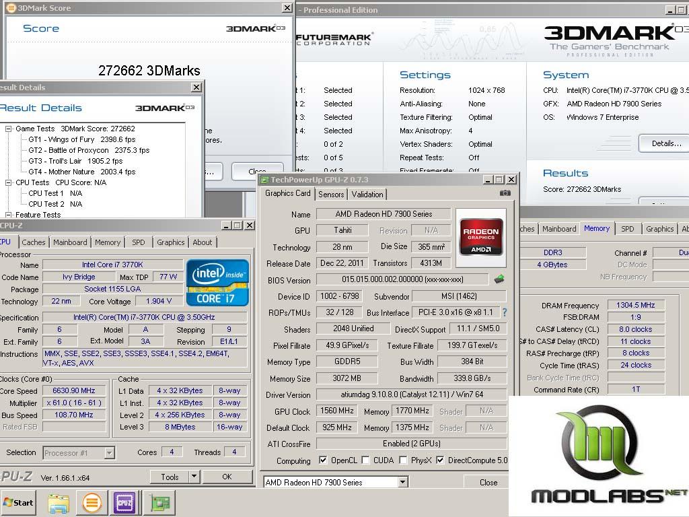Click the Tools button in CPU-Z
Viewport: 689px width, 517px height.
point(170,477)
